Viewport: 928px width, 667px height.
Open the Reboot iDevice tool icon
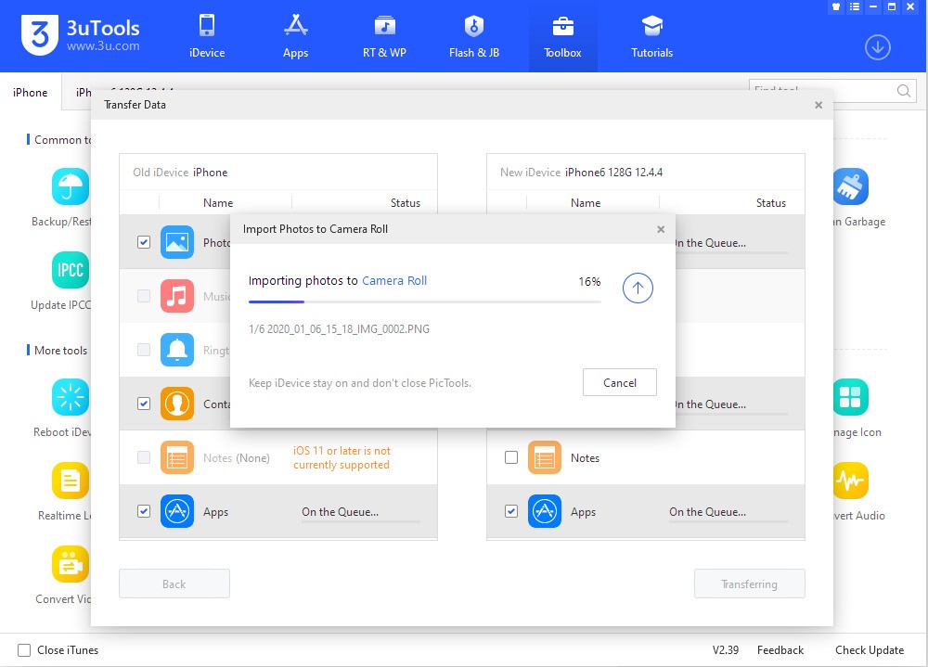tap(71, 396)
